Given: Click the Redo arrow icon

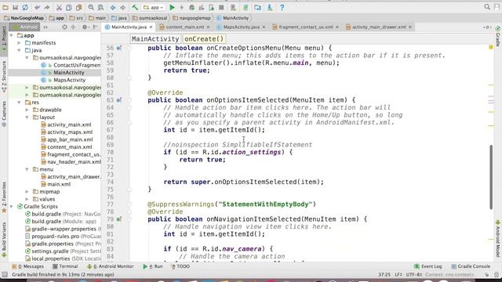Looking at the screenshot, I should [x=47, y=7].
